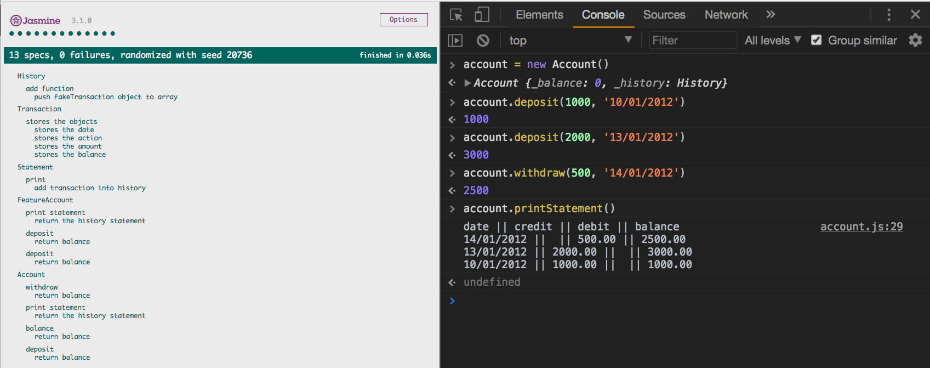Open the All levels dropdown

point(773,40)
